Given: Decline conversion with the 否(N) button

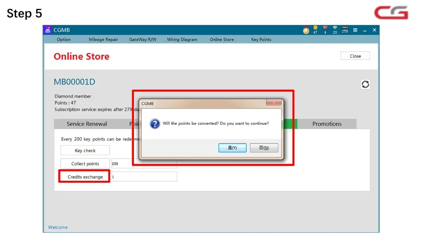Looking at the screenshot, I should pos(264,148).
